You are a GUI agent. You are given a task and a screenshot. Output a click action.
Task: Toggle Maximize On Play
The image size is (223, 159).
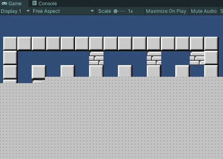(166, 11)
